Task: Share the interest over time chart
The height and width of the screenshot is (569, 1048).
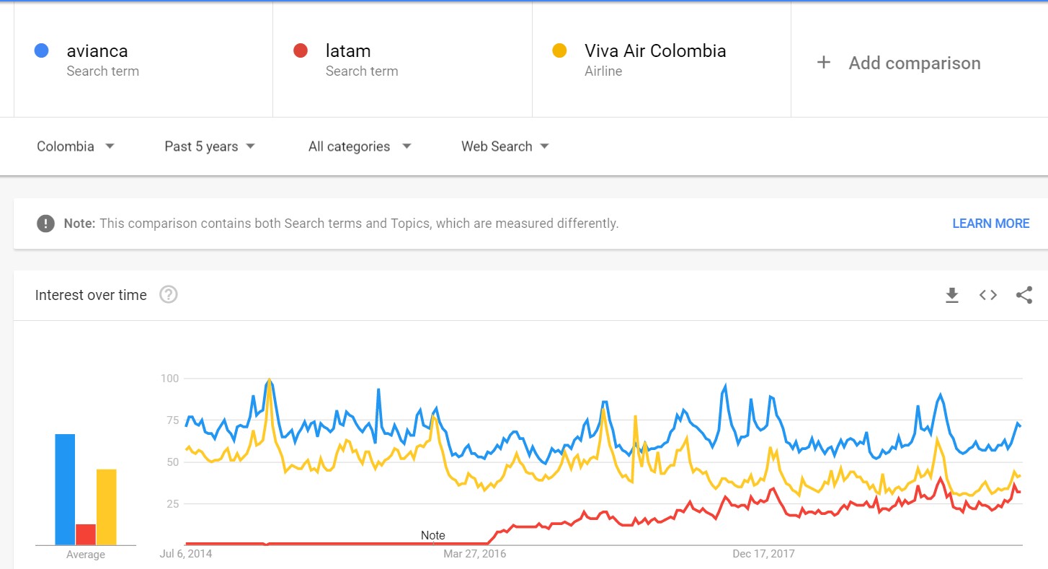Action: pyautogui.click(x=1023, y=295)
